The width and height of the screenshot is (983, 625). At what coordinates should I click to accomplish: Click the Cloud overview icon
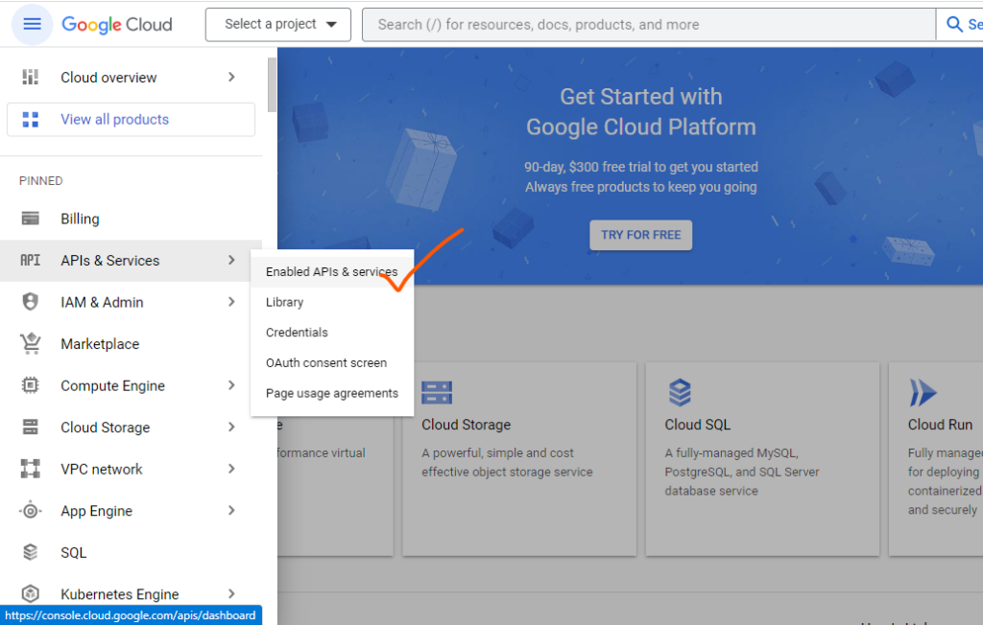pos(30,77)
